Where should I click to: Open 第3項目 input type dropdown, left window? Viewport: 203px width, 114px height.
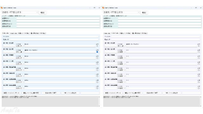(x=20, y=58)
